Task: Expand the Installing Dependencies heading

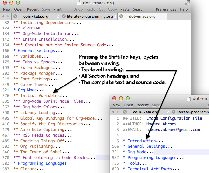Action: click(x=47, y=23)
